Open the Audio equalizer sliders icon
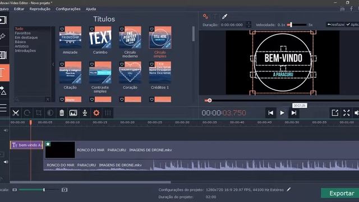 click(x=108, y=113)
